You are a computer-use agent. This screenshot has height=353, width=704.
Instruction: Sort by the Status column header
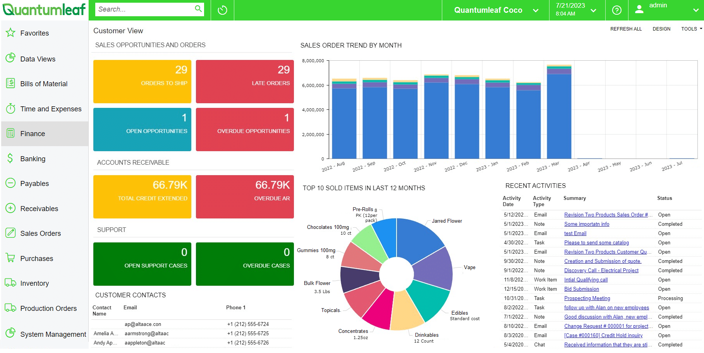click(665, 198)
